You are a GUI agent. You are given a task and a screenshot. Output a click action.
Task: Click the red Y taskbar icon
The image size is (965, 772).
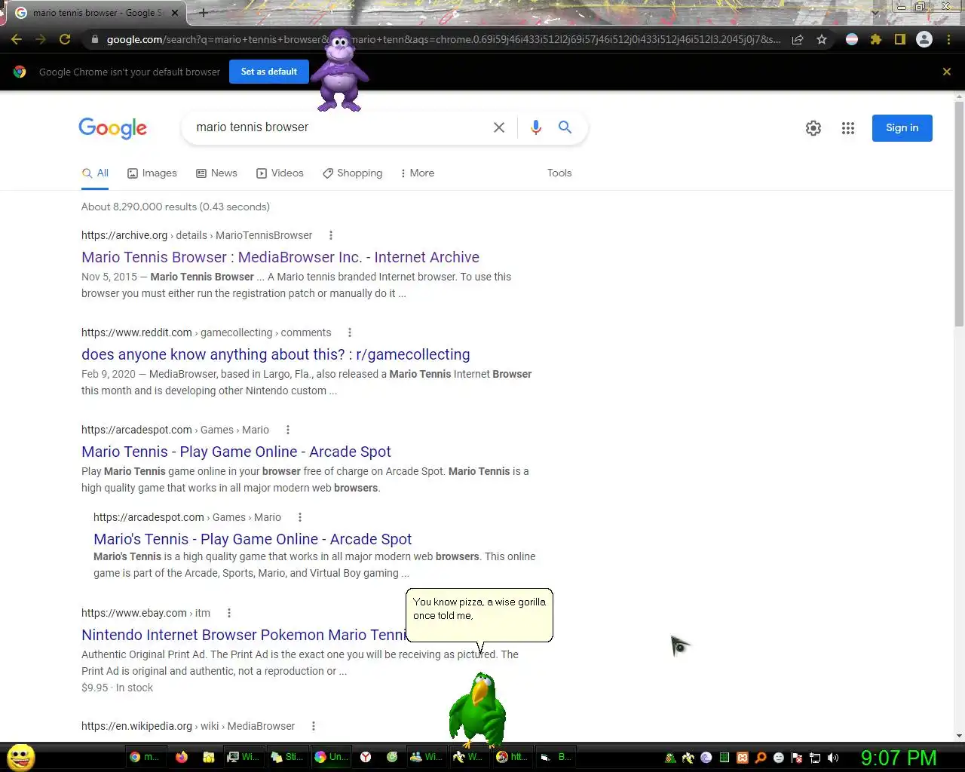coord(366,757)
